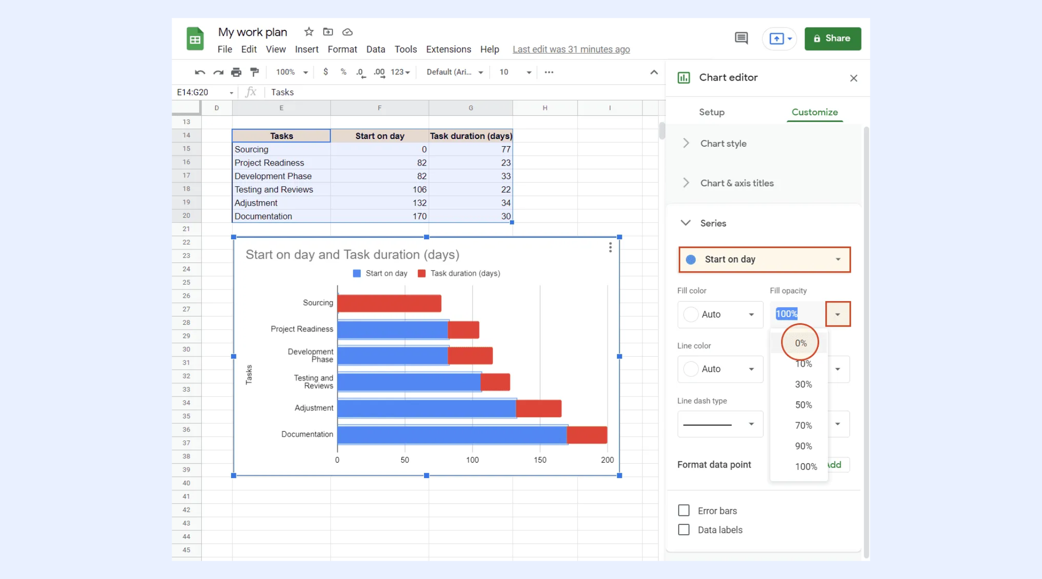Undo the last action
The height and width of the screenshot is (579, 1042).
(x=200, y=72)
